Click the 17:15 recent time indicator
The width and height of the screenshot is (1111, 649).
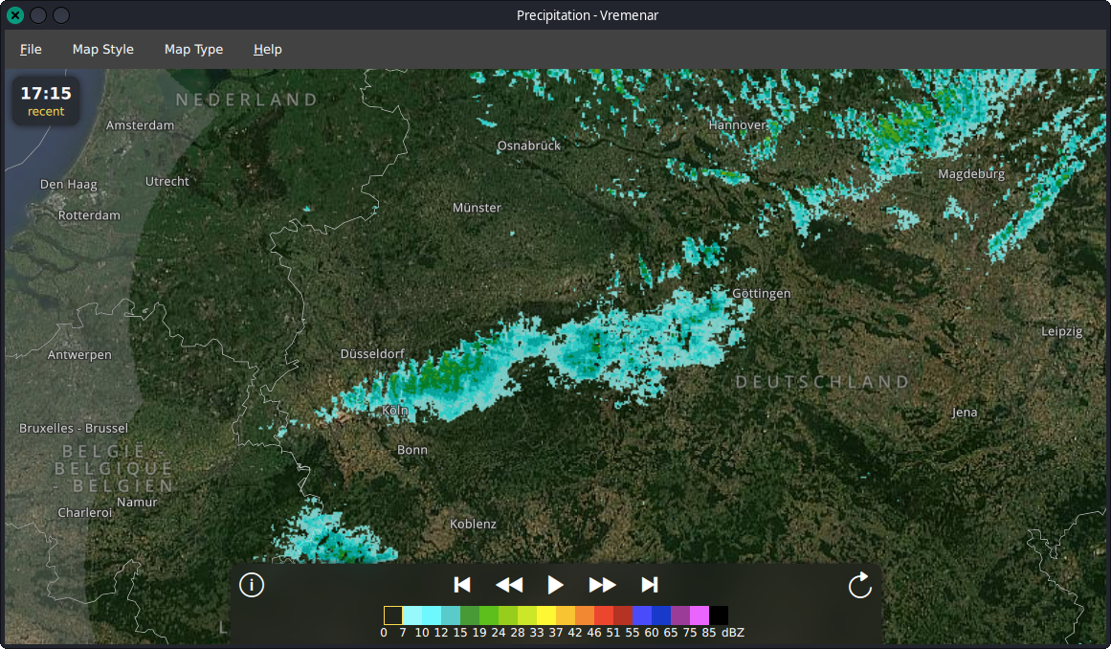(x=46, y=101)
